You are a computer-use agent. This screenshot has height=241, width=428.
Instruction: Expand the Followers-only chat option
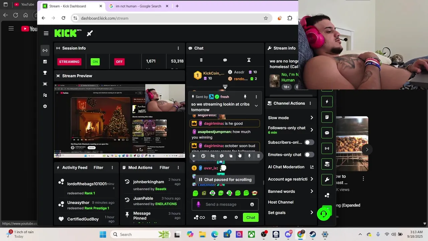(x=291, y=130)
